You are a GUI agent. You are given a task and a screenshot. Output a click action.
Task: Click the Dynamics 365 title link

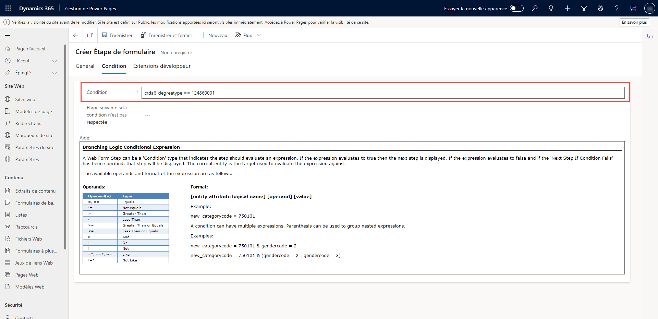(36, 9)
